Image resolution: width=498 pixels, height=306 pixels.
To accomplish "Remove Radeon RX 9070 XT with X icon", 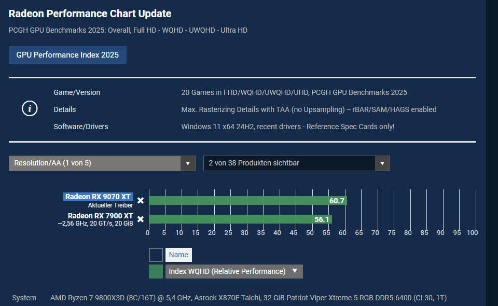I will coord(141,201).
